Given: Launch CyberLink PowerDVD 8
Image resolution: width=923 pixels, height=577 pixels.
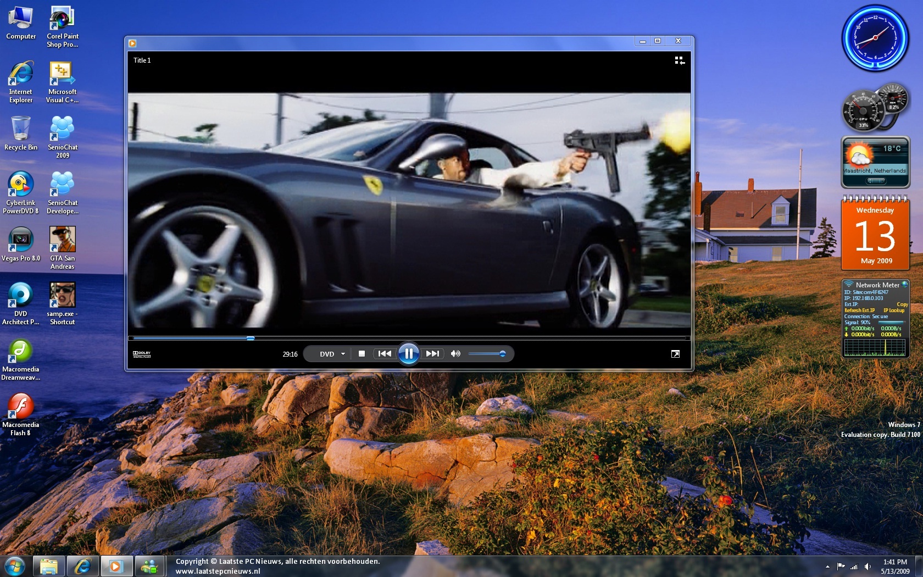Looking at the screenshot, I should (21, 193).
